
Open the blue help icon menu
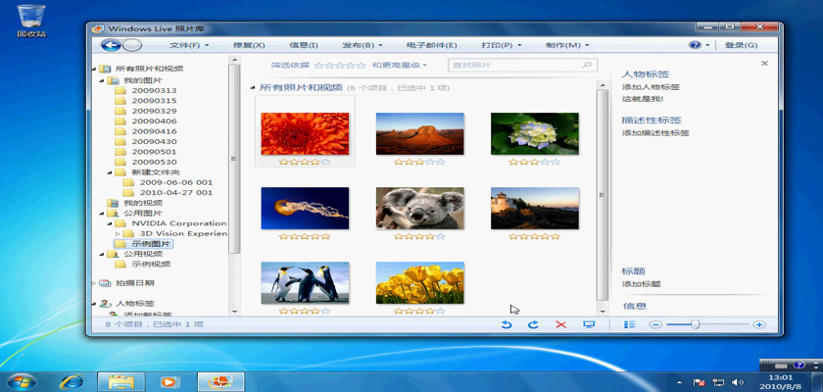tap(698, 45)
